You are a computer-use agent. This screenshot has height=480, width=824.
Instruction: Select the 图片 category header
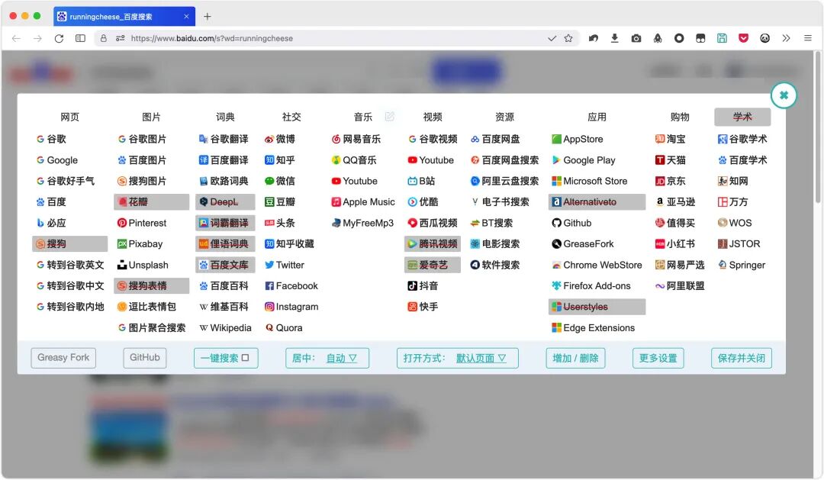point(151,118)
